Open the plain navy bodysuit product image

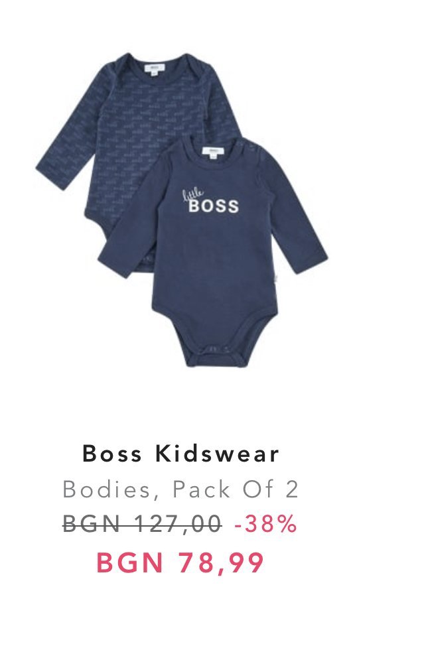click(x=212, y=251)
